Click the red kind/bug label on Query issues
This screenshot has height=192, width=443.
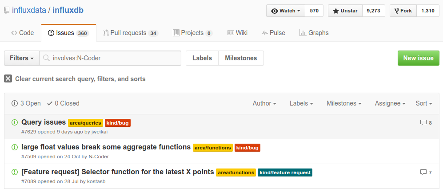coord(118,123)
